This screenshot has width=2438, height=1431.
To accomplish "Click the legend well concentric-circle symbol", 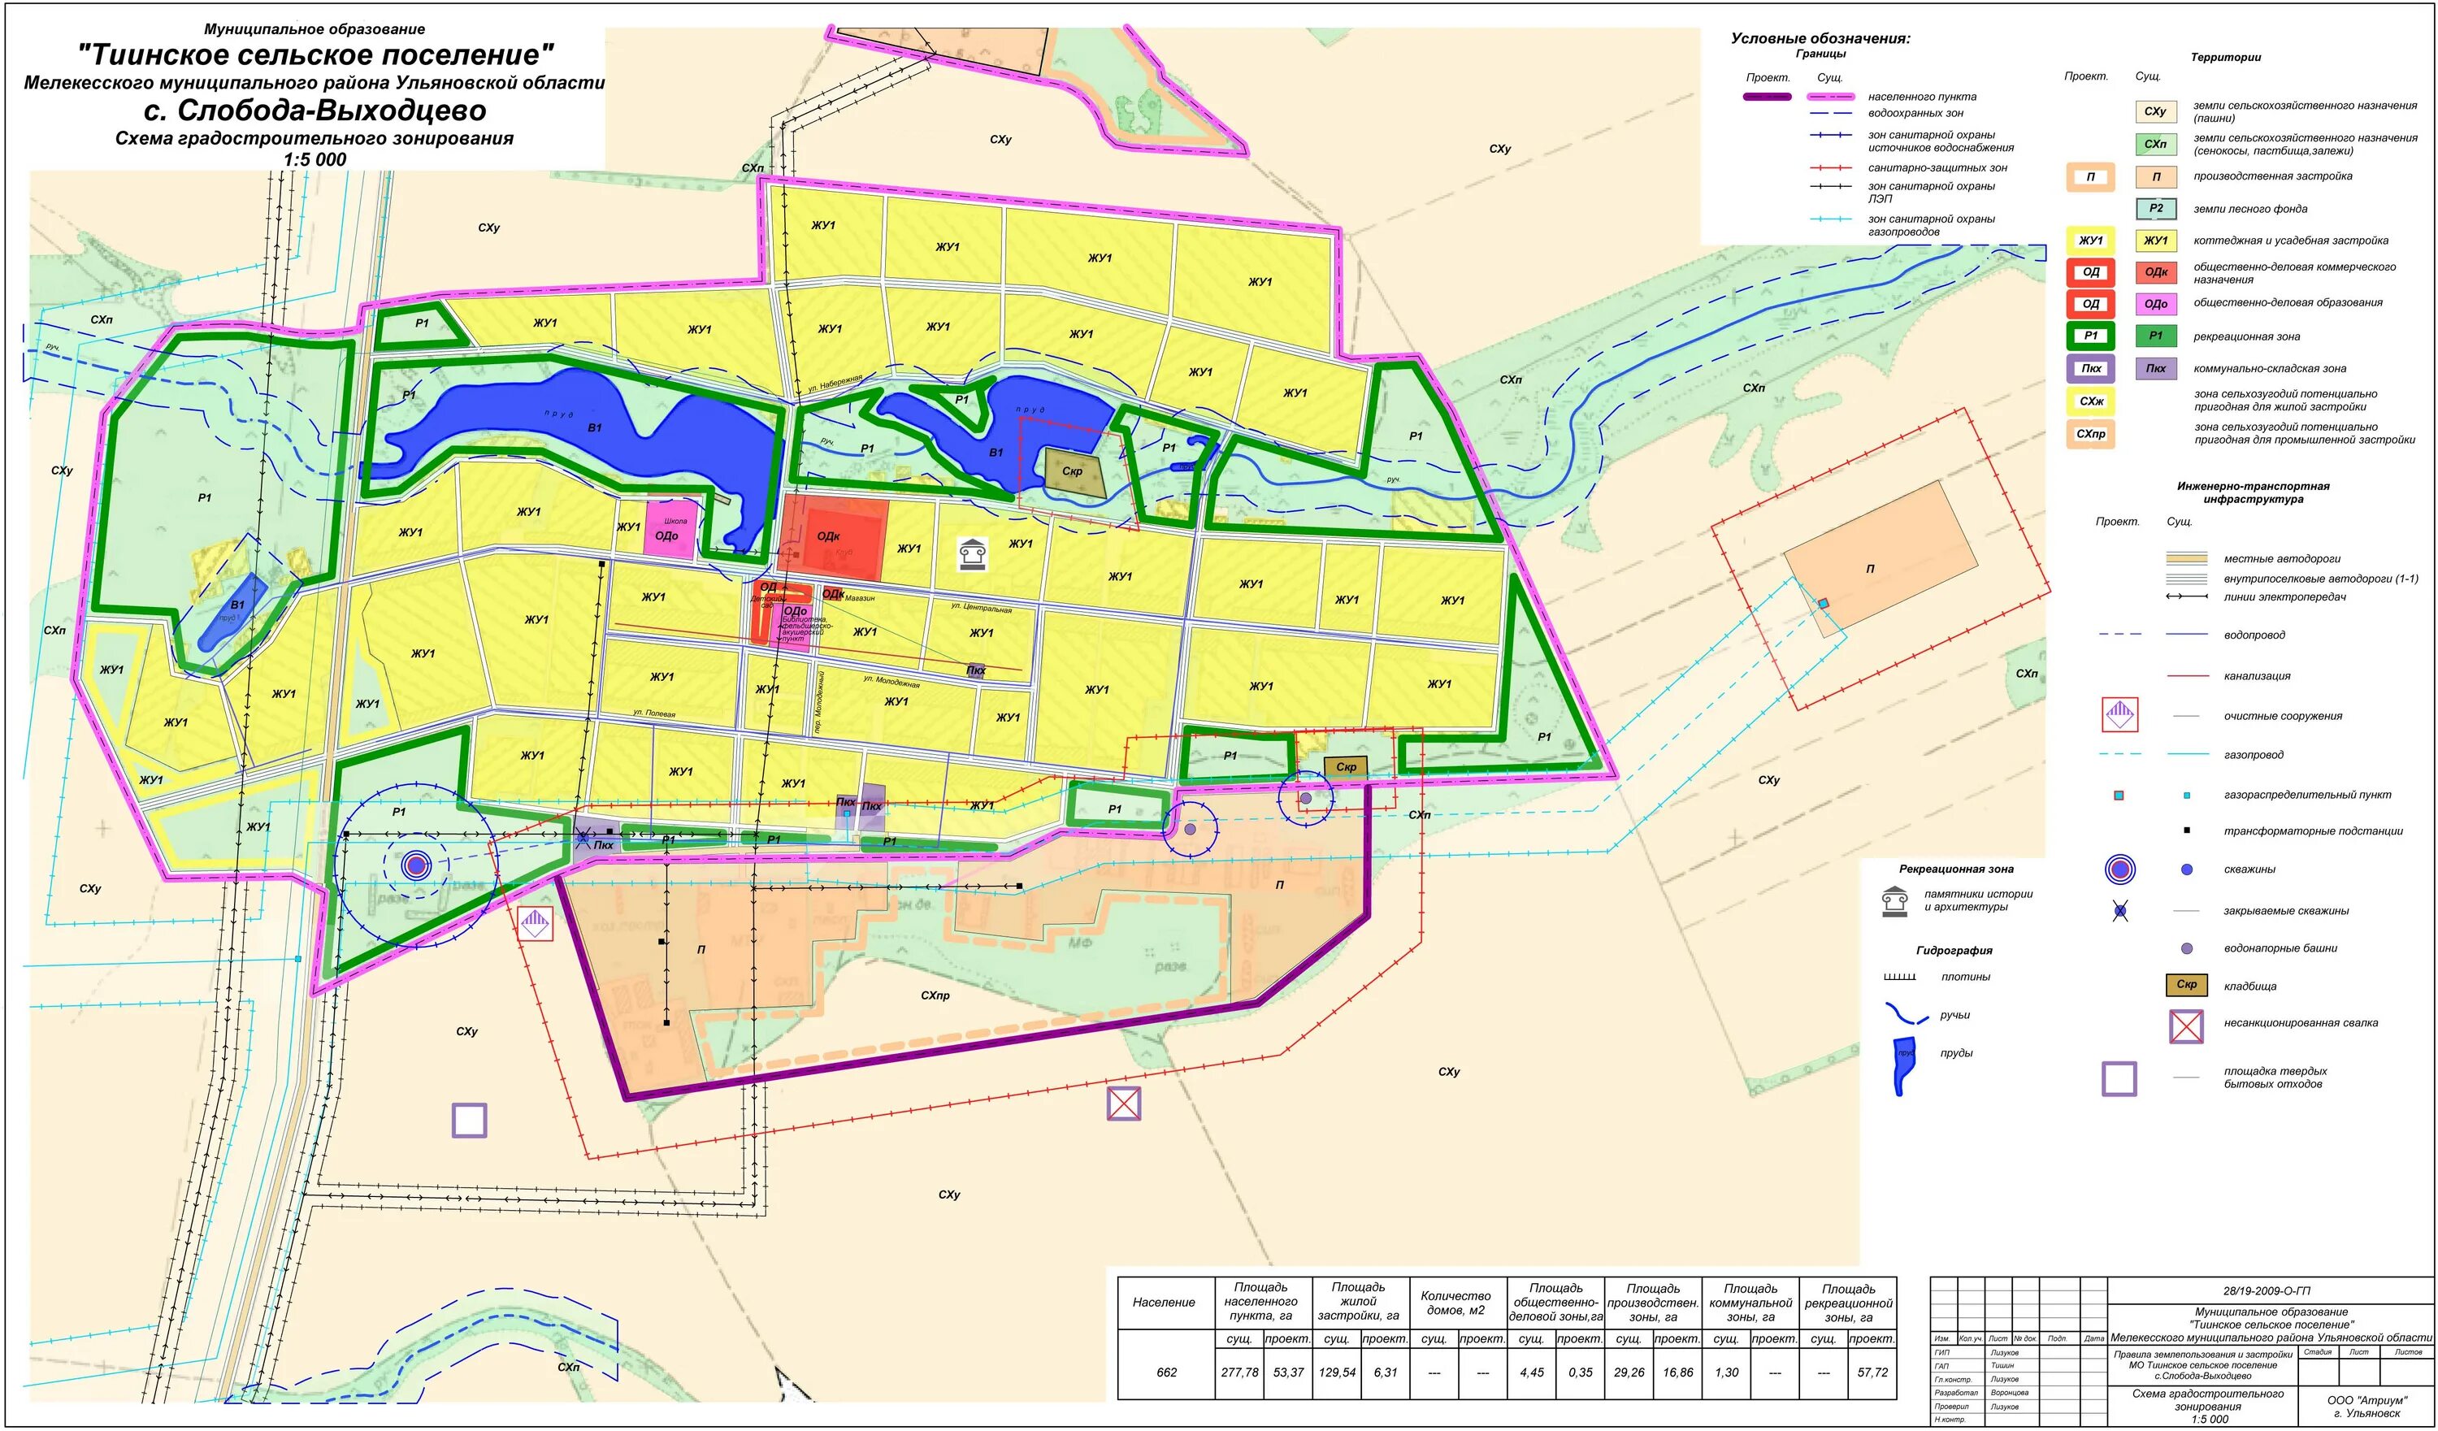I will click(x=2119, y=869).
